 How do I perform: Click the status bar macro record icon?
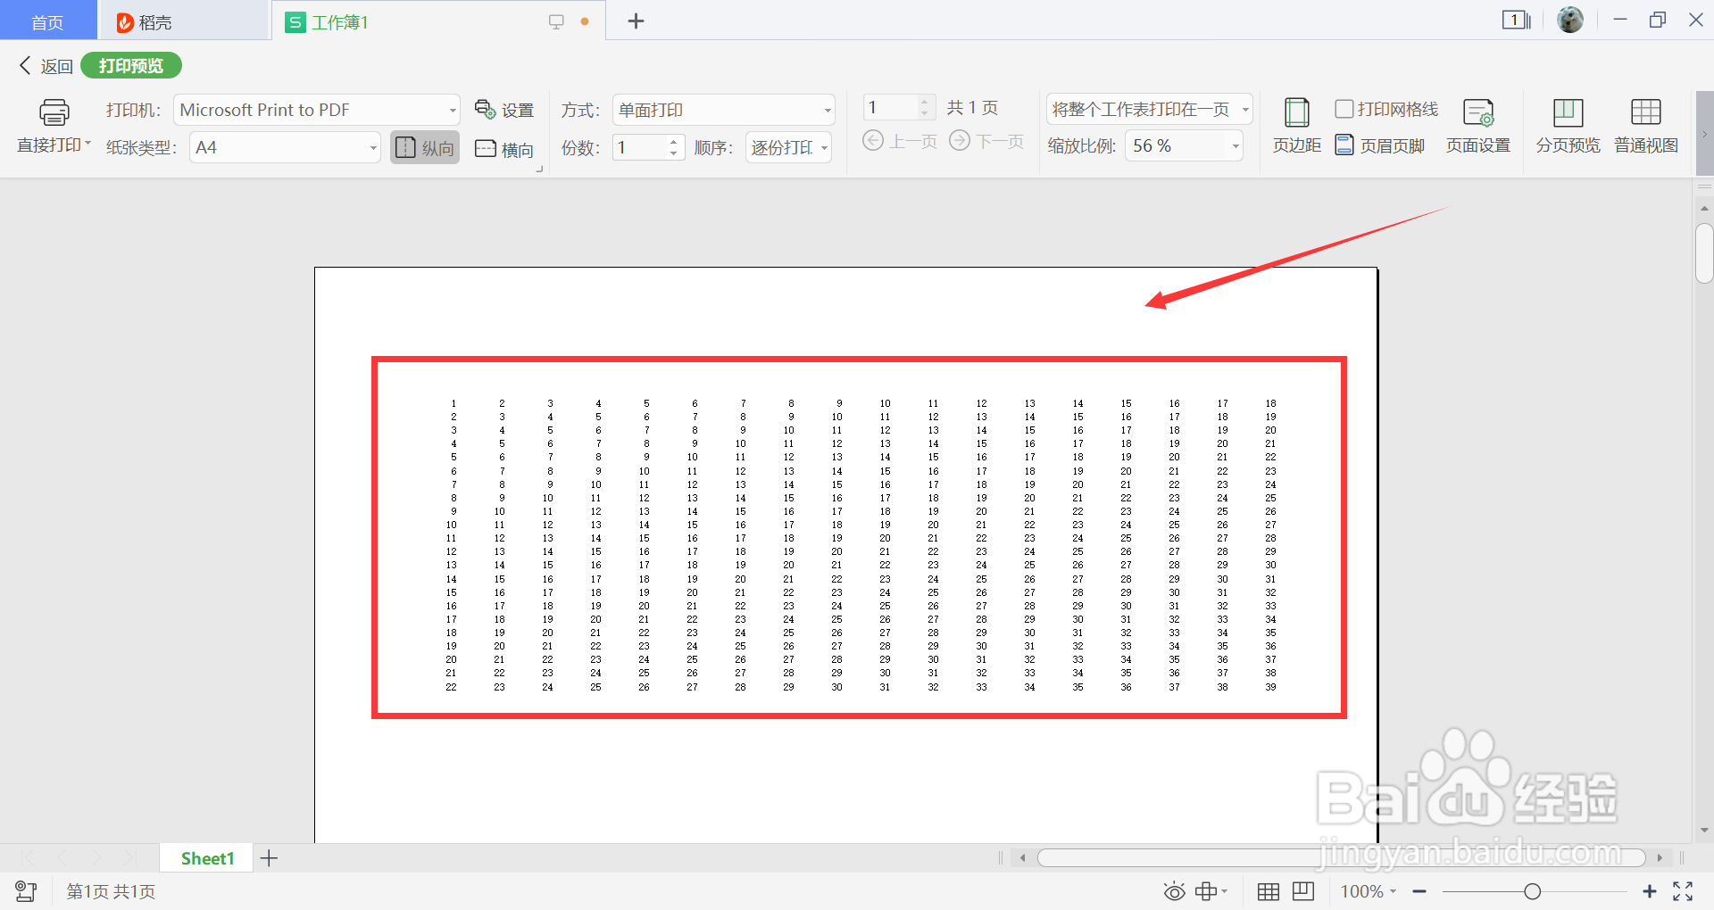tap(26, 891)
